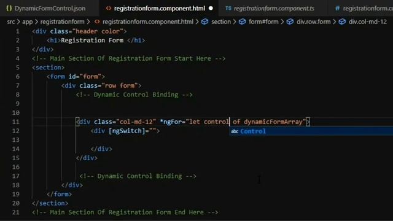
Task: Click the cube icon before 'section' breadcrumb
Action: (204, 22)
